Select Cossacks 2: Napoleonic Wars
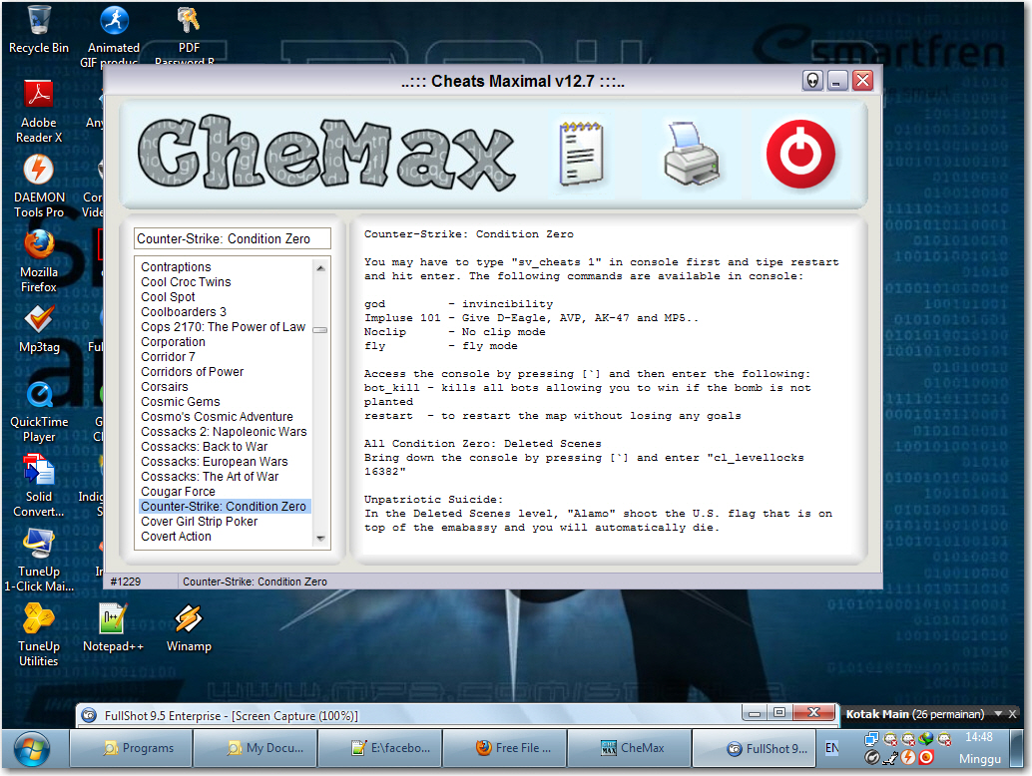Screen dimensions: 1032x776 pos(224,432)
